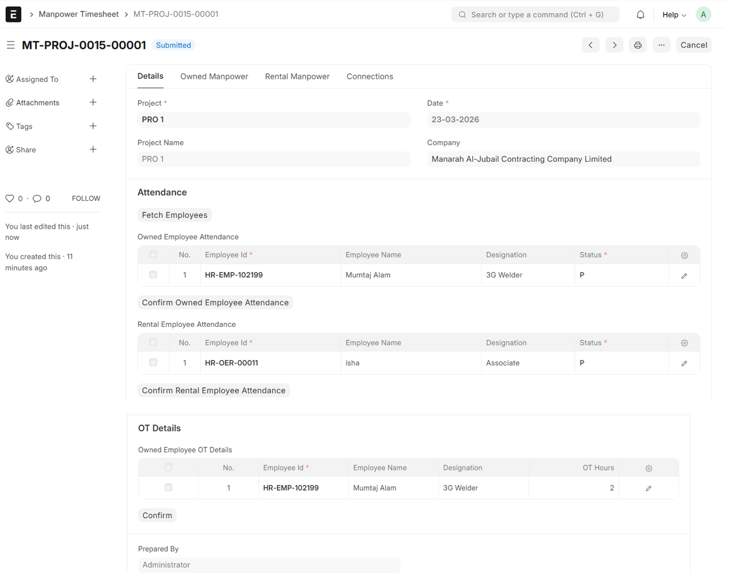
Task: Toggle sidebar with hamburger icon
Action: pos(11,45)
